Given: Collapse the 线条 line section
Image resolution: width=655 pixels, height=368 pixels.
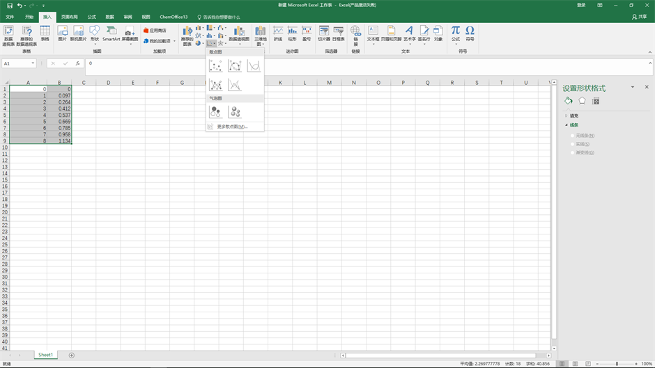Looking at the screenshot, I should click(x=573, y=125).
